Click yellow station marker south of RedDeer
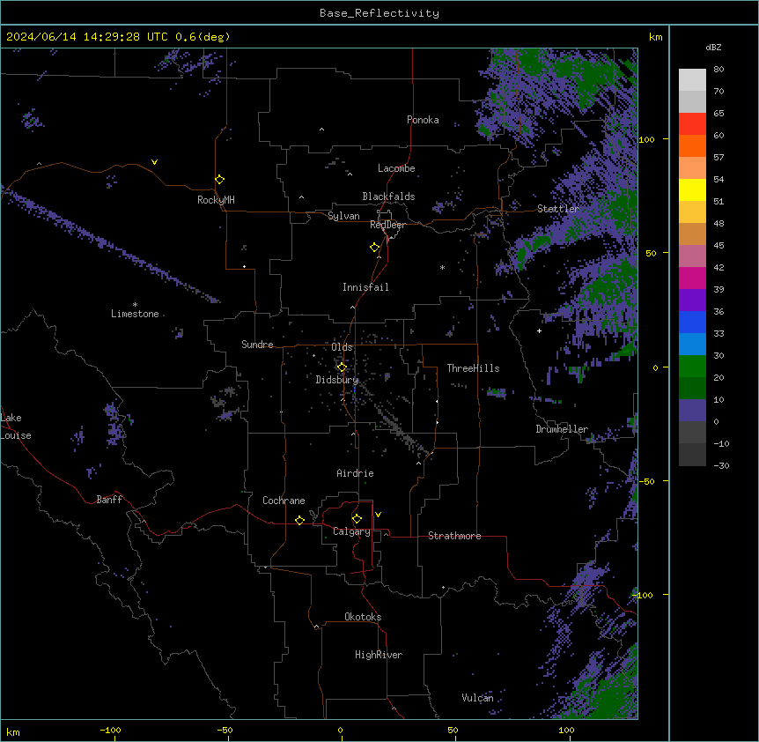Viewport: 759px width, 742px height. [375, 248]
